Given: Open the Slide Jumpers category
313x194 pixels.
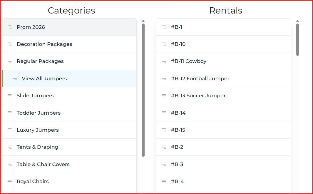Looking at the screenshot, I should coord(35,96).
